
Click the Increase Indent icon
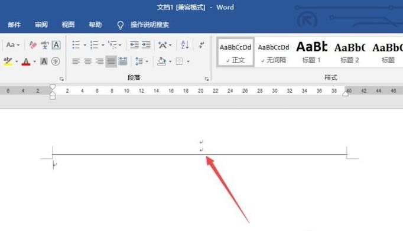[146, 45]
